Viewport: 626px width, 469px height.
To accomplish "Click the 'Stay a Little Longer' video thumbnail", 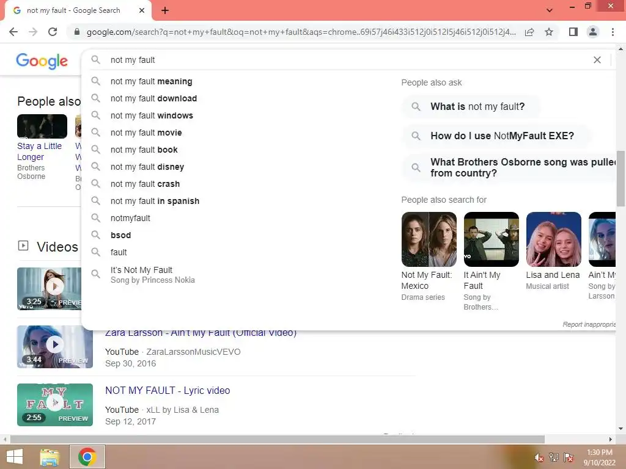I will tap(42, 126).
